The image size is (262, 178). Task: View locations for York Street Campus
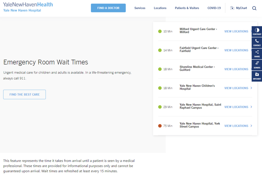[x=236, y=126]
